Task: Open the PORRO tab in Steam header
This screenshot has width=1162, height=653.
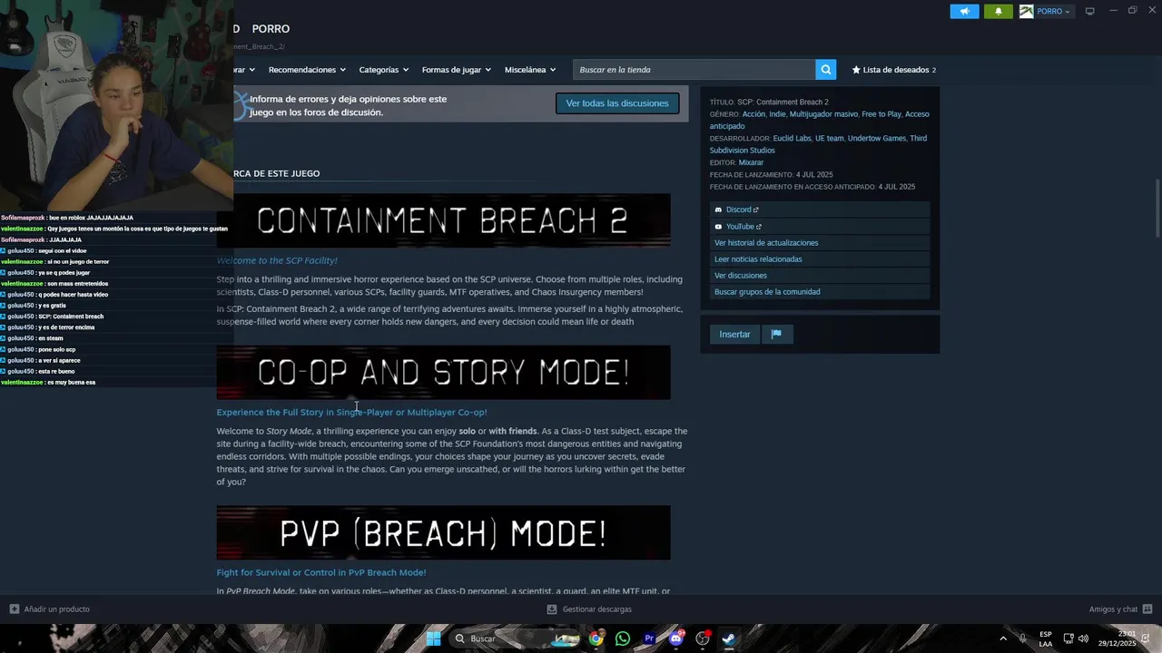Action: [x=271, y=29]
